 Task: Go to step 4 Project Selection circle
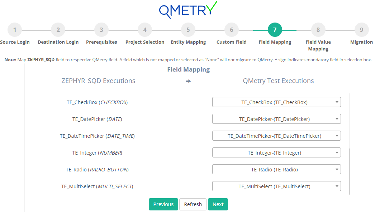(x=145, y=30)
